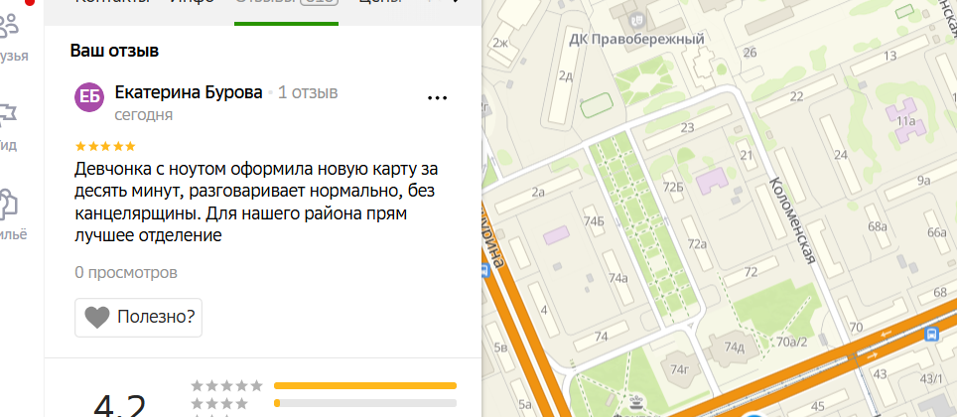957x417 pixels.
Task: Click the '0 просмотров' counter
Action: [x=126, y=272]
